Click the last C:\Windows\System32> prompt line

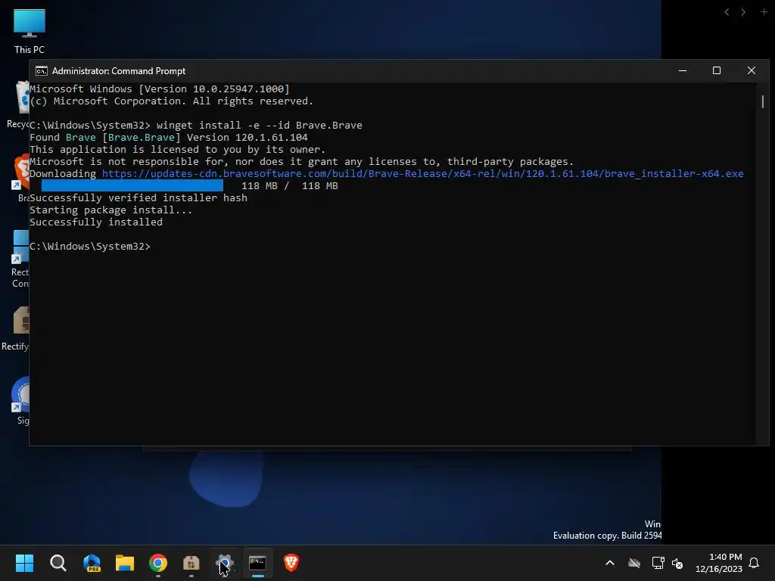[90, 246]
